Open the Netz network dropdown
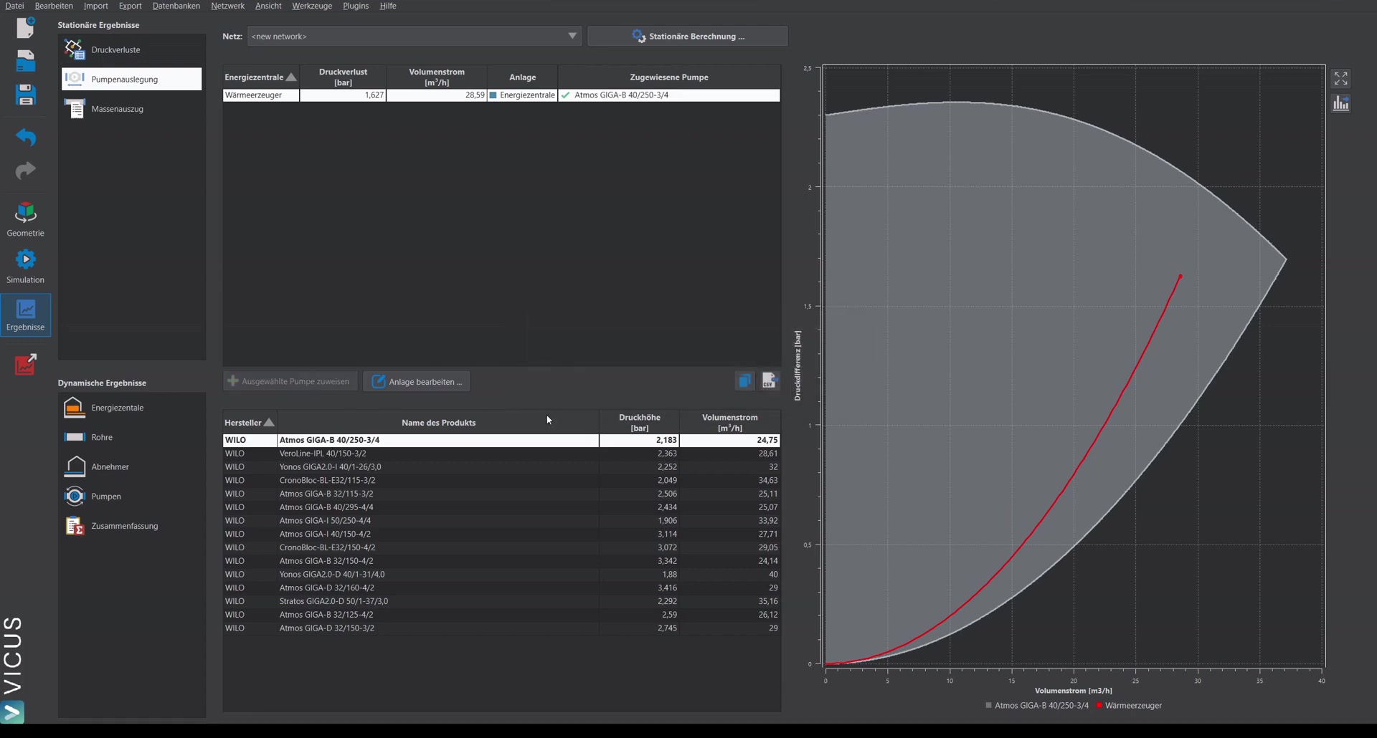This screenshot has width=1377, height=738. point(414,36)
